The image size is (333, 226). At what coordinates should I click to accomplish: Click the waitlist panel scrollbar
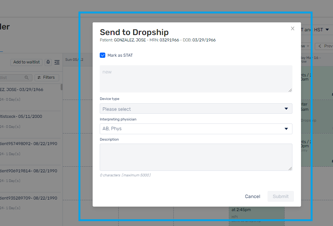(x=62, y=87)
